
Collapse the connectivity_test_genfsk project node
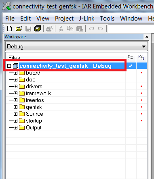(9, 66)
